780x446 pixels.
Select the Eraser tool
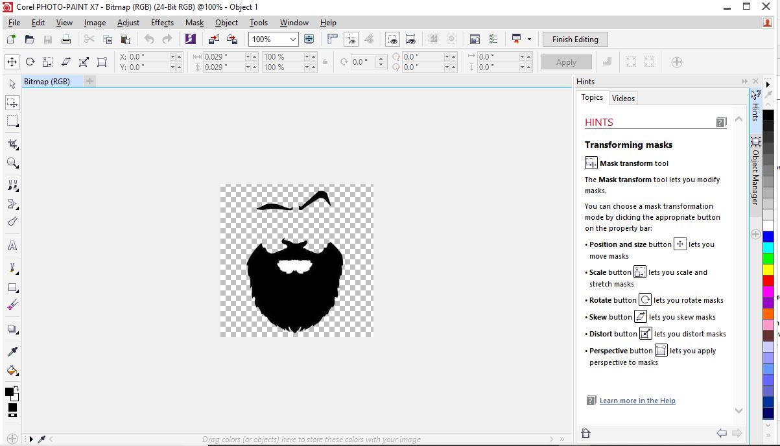point(12,305)
